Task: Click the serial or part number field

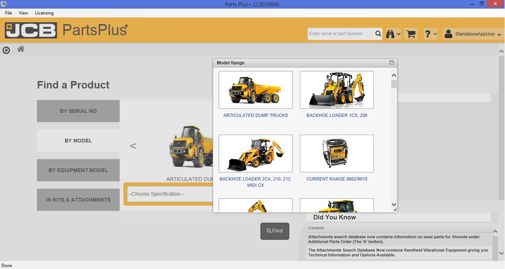Action: pos(339,34)
